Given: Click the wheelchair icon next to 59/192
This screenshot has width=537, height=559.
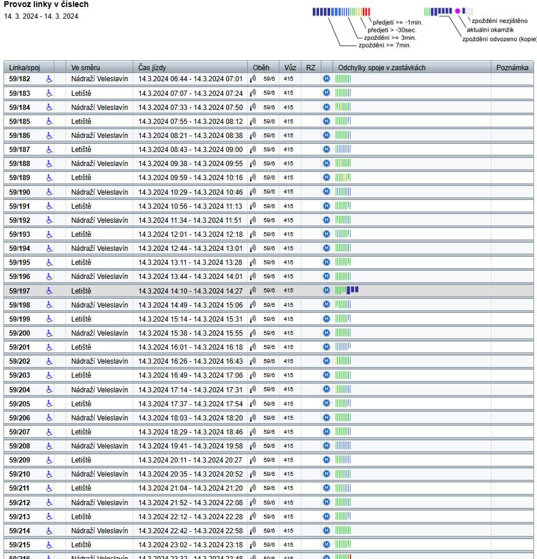Looking at the screenshot, I should [x=49, y=220].
